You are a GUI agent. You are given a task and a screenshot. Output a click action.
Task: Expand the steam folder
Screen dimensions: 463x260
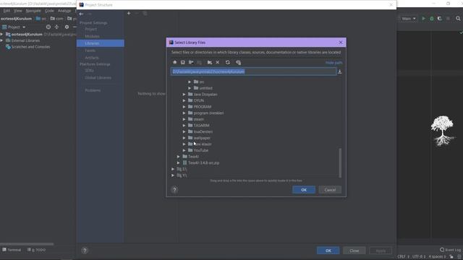[184, 119]
